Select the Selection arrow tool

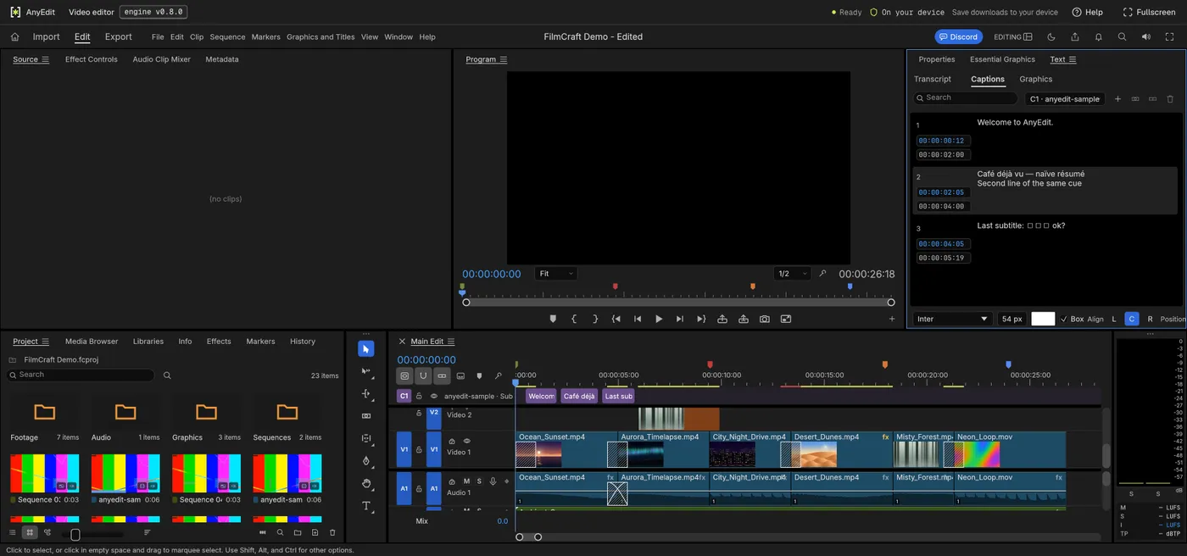coord(366,349)
